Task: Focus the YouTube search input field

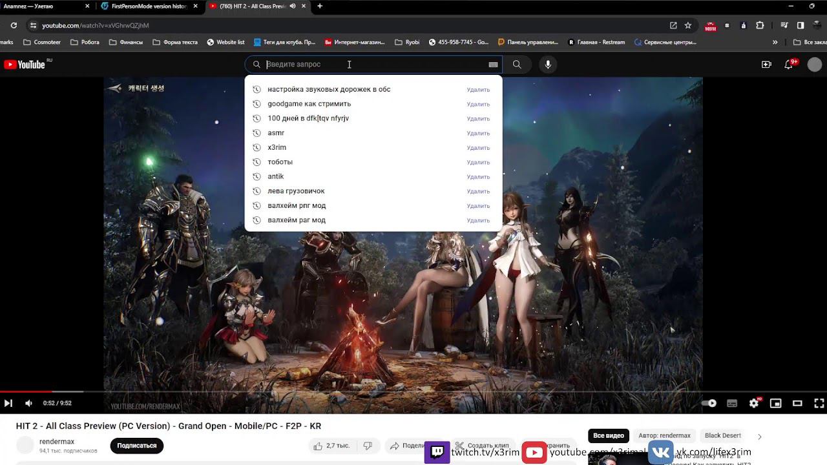Action: point(375,64)
